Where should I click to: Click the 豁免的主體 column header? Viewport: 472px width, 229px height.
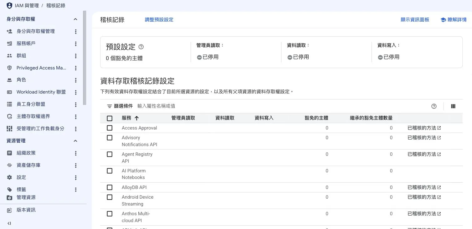click(x=316, y=118)
